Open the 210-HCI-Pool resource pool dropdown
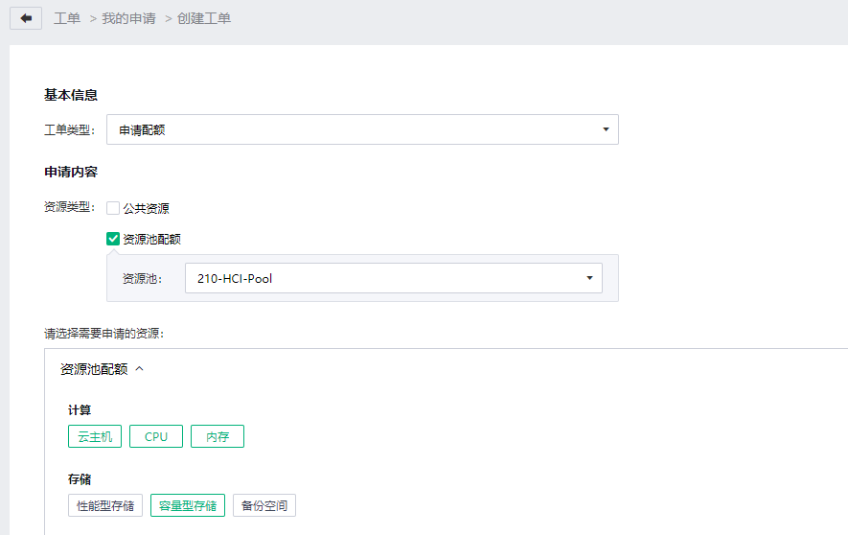The height and width of the screenshot is (535, 848). click(x=394, y=278)
